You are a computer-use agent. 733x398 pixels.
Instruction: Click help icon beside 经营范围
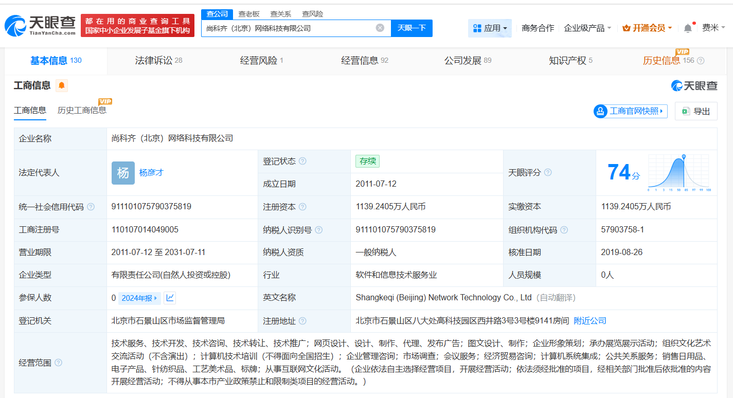[x=58, y=362]
